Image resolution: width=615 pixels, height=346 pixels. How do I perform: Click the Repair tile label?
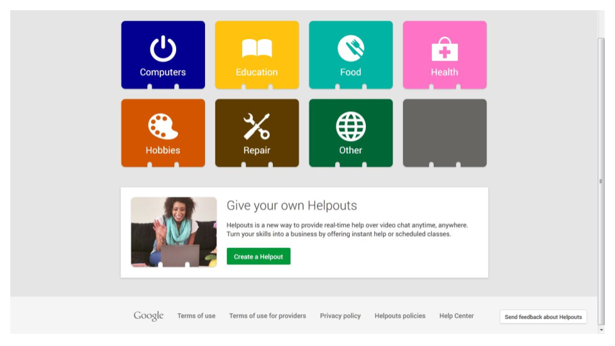coord(257,150)
